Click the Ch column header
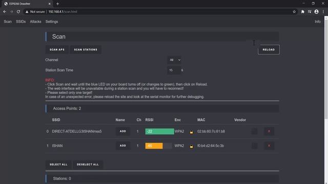The width and height of the screenshot is (328, 184). click(139, 120)
